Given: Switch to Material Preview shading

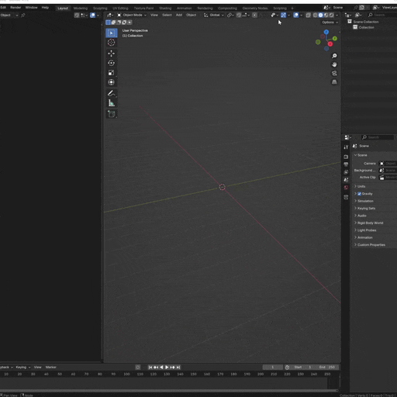Looking at the screenshot, I should 326,16.
